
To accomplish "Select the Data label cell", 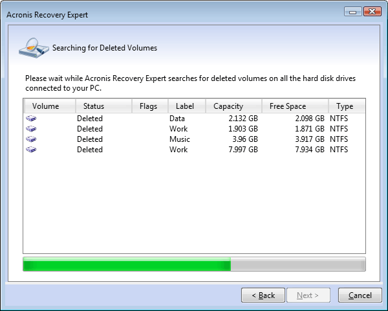I will point(177,119).
